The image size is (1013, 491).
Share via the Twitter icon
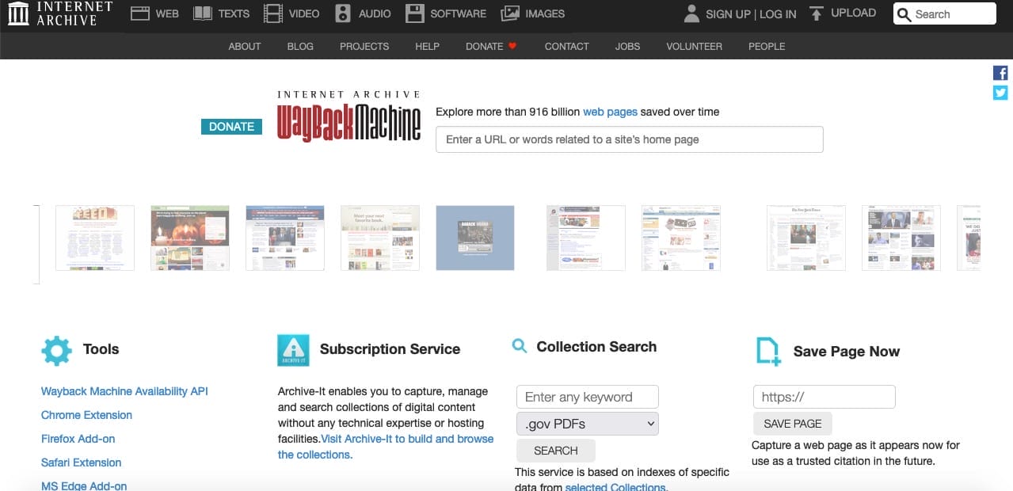(x=1000, y=93)
